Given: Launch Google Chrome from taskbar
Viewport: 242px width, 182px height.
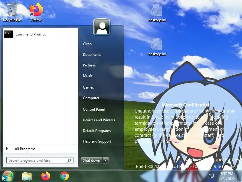Looking at the screenshot, I should [64, 176].
